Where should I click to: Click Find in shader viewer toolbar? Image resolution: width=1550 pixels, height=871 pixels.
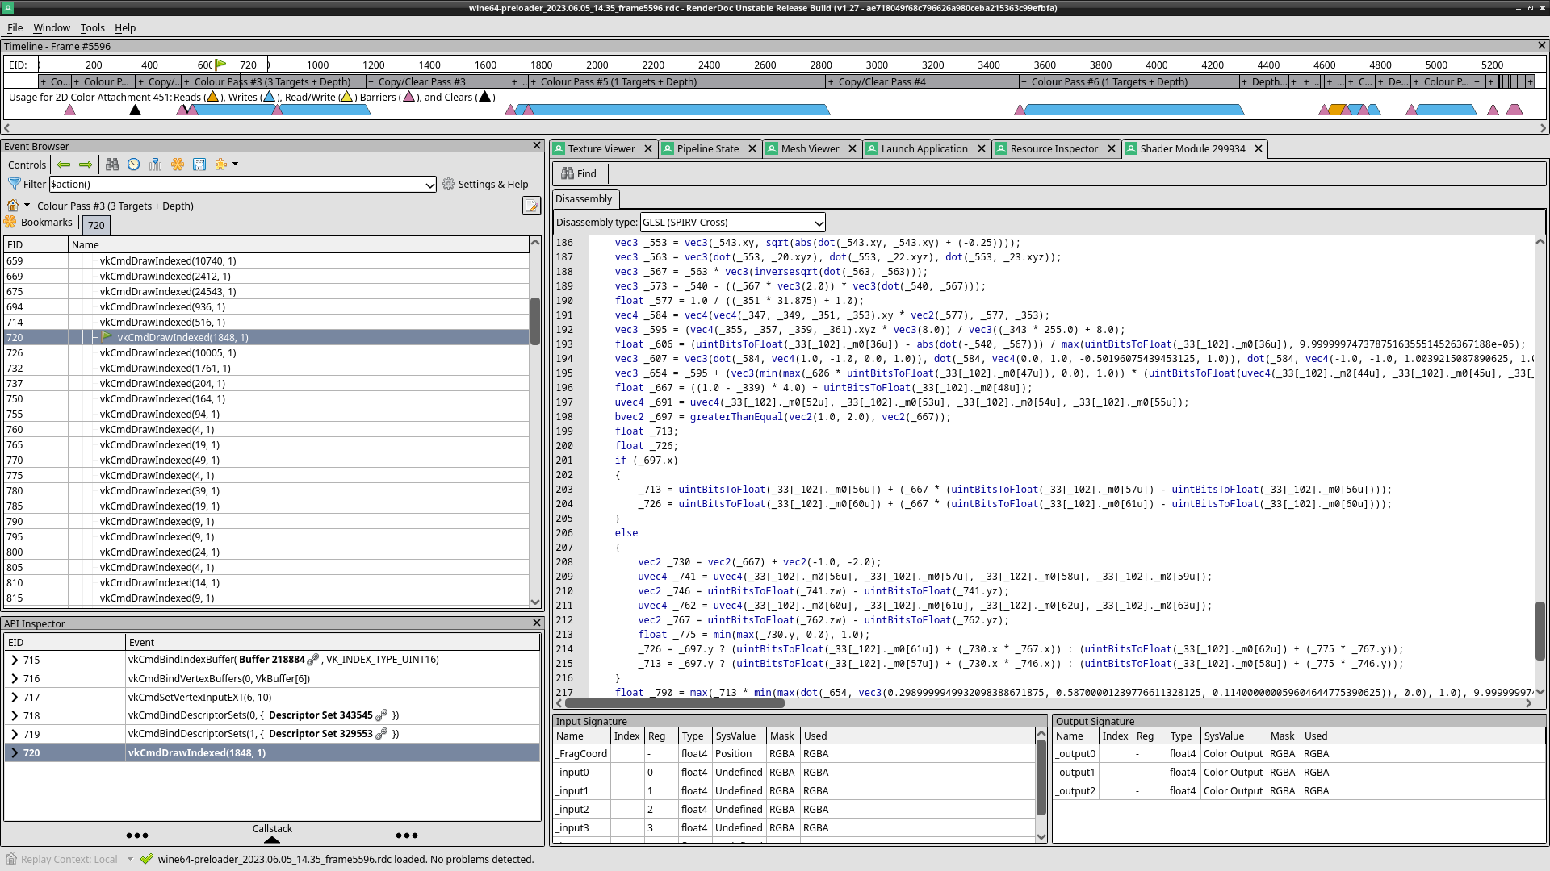[579, 173]
